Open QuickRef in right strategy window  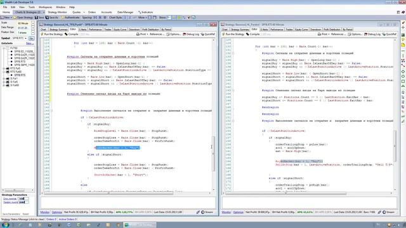389,34
